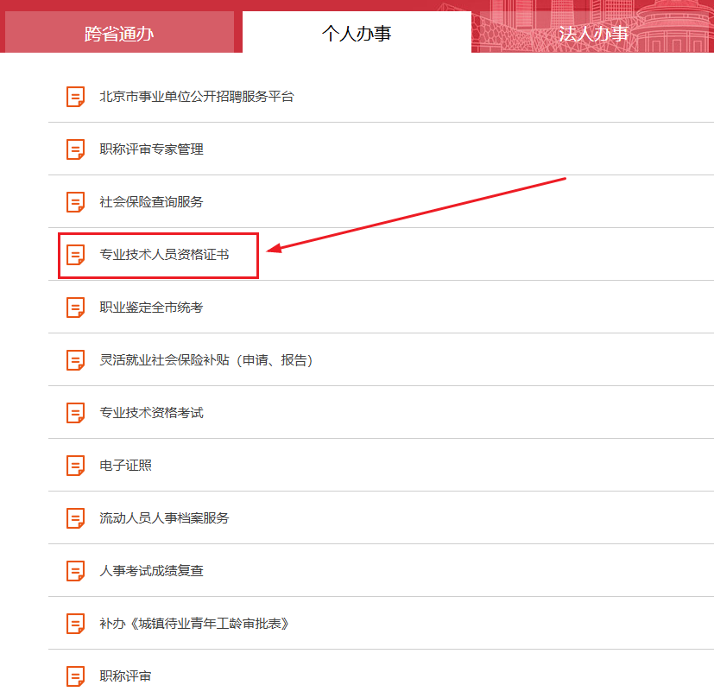
Task: Click document icon beside 流动人员人事档案服务
Action: (x=76, y=518)
